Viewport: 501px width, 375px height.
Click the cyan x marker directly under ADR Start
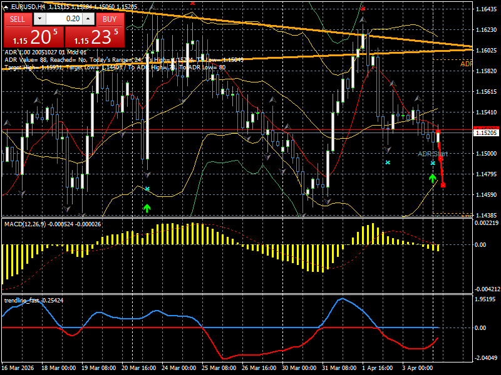(x=433, y=163)
